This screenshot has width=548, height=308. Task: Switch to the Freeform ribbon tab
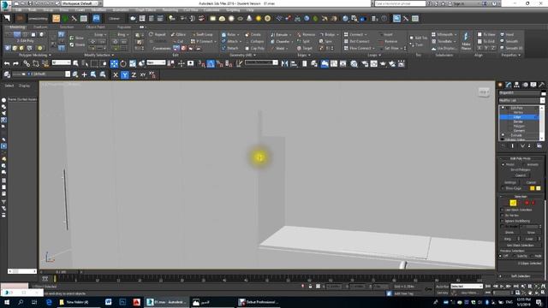tap(40, 27)
